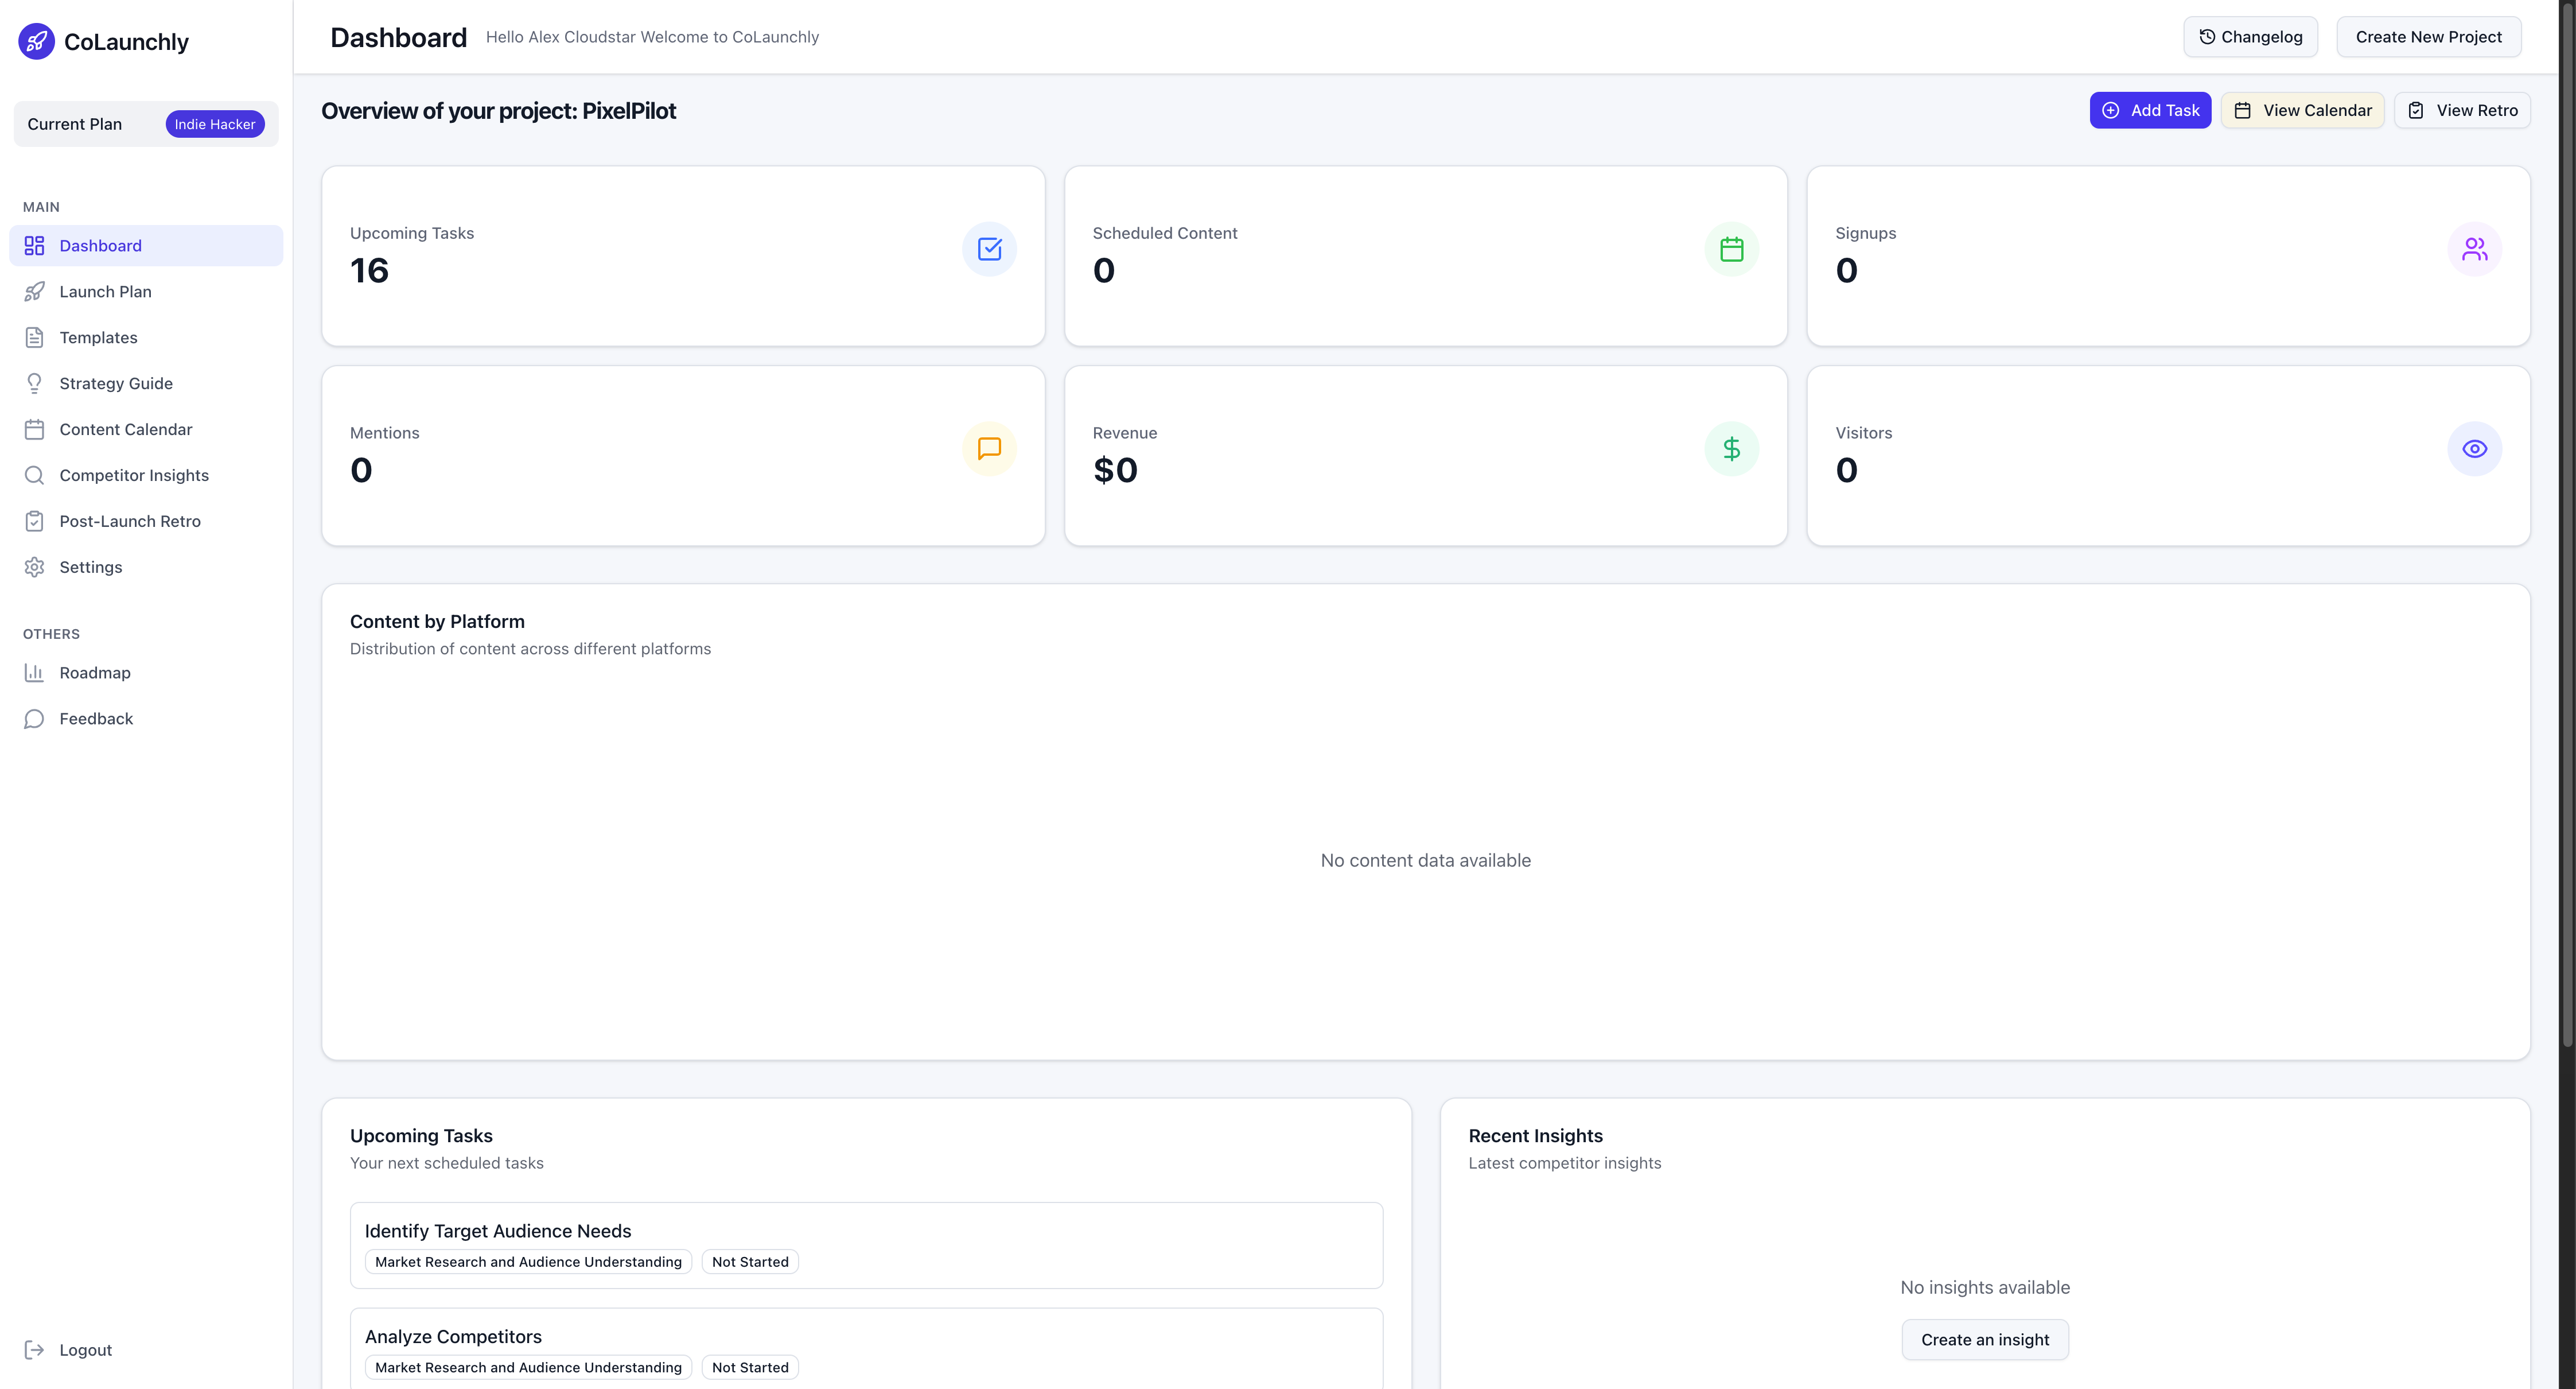Click the Visitors eye icon

2475,448
